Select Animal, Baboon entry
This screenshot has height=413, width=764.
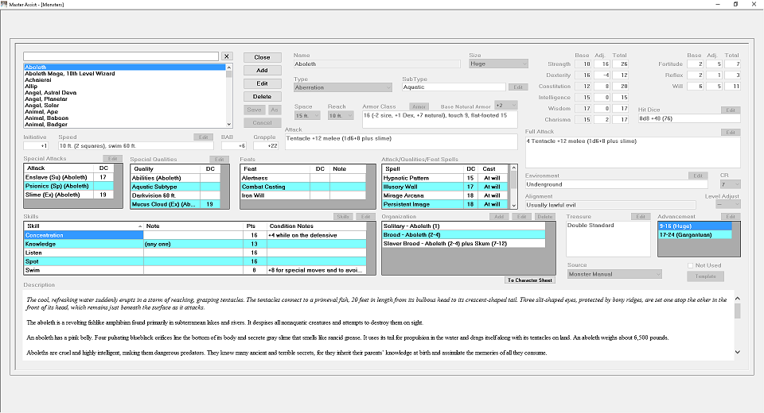tap(125, 118)
